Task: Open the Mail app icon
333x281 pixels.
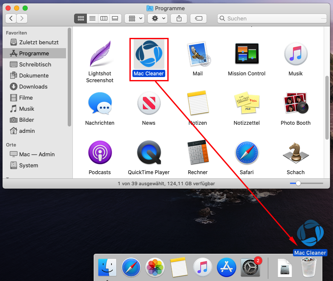Action: (x=198, y=54)
